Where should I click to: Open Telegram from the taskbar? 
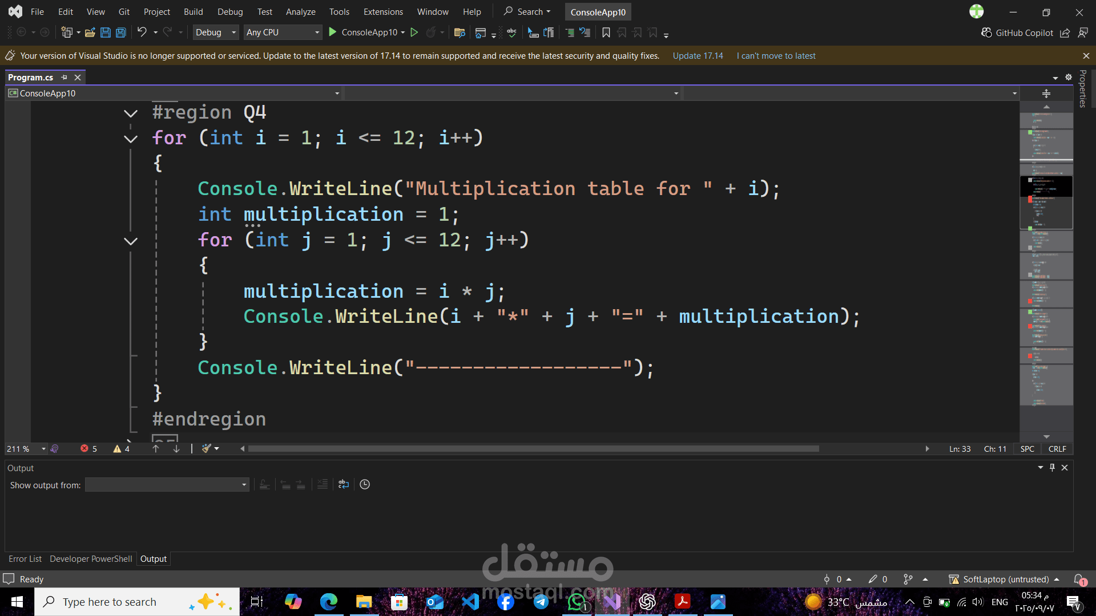pyautogui.click(x=541, y=602)
